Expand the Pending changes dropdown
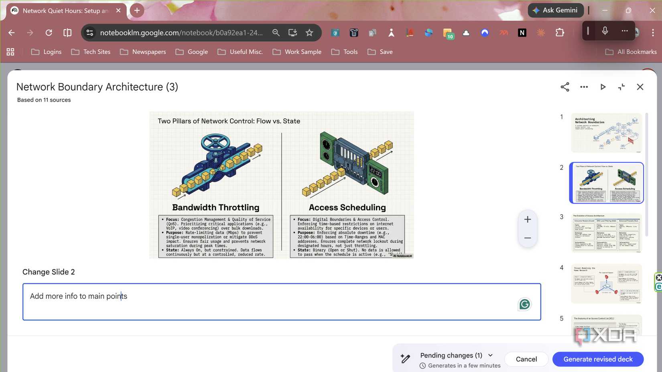The width and height of the screenshot is (662, 372). click(x=490, y=355)
